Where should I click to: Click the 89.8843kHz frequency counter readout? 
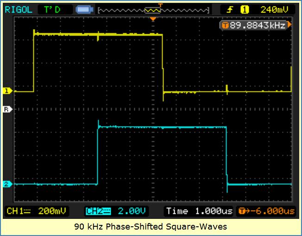[257, 25]
